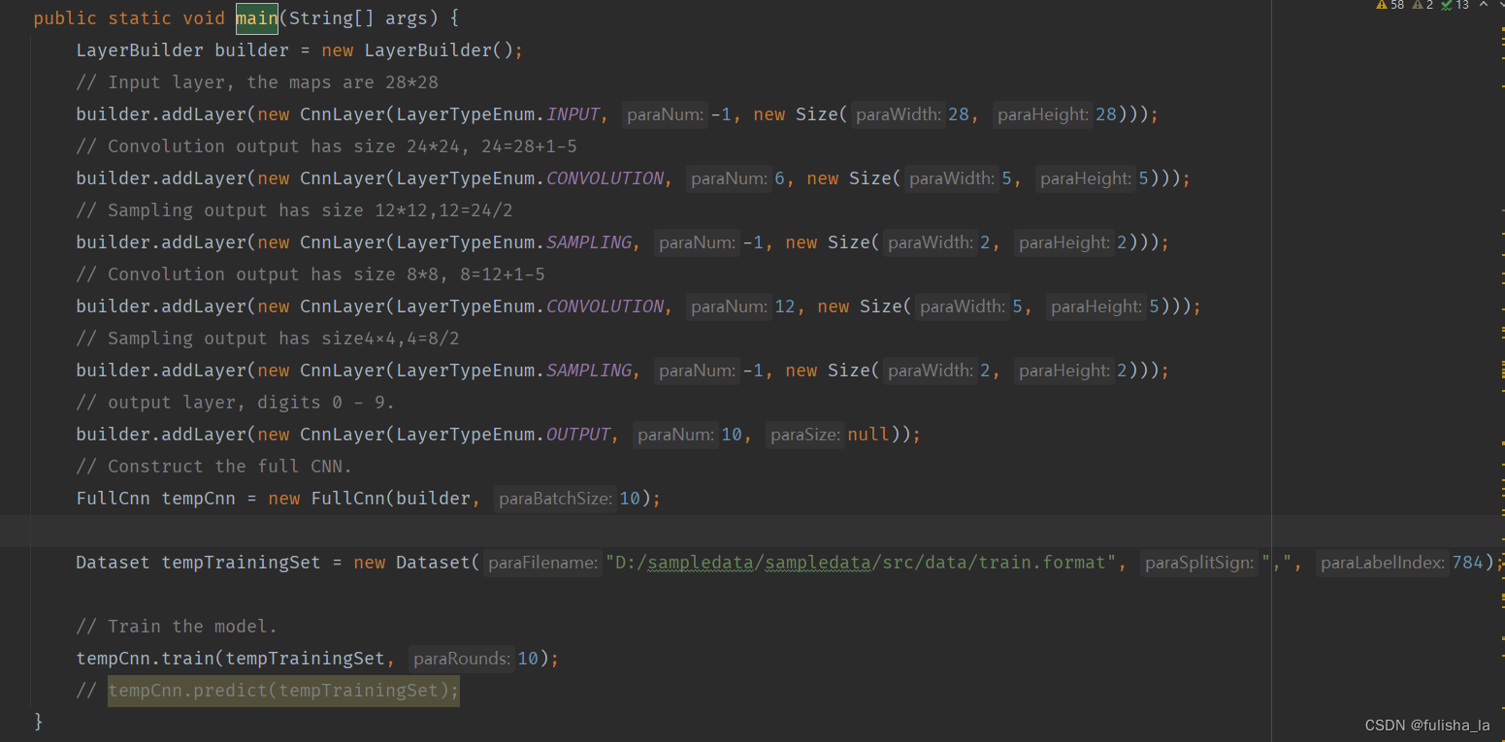Click the commented 'tempCnn.predict(tempTrainingSet);' line
The image size is (1505, 742).
click(x=283, y=691)
